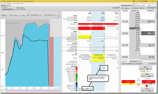Open comment icon in Trading Prices header

[x=155, y=8]
